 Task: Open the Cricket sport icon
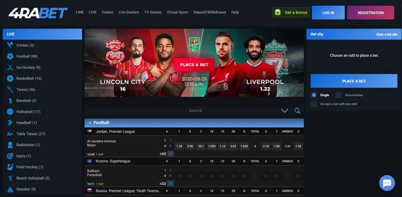click(10, 45)
